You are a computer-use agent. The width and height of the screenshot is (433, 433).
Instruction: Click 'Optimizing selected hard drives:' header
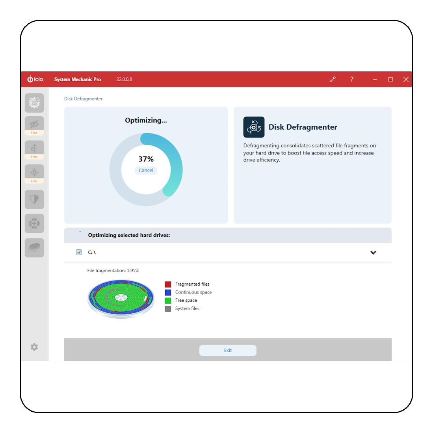[x=129, y=235]
